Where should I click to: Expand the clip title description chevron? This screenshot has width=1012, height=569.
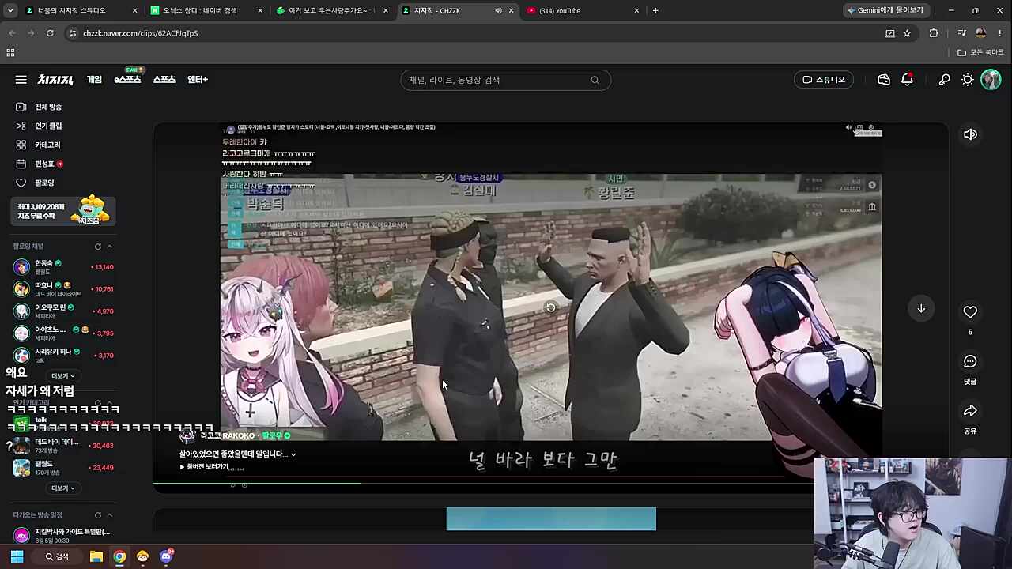click(x=293, y=454)
